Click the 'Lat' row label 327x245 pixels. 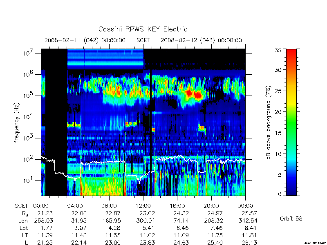pos(24,228)
